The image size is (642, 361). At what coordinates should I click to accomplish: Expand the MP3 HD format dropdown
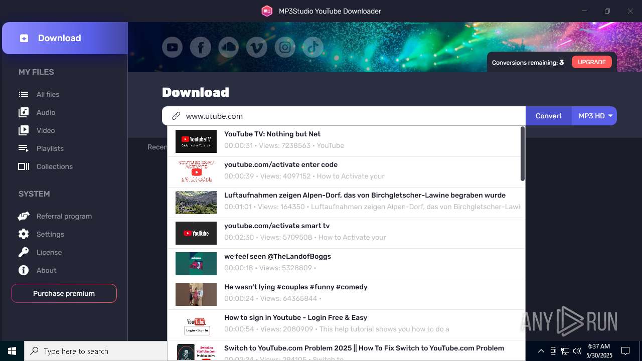(x=594, y=116)
